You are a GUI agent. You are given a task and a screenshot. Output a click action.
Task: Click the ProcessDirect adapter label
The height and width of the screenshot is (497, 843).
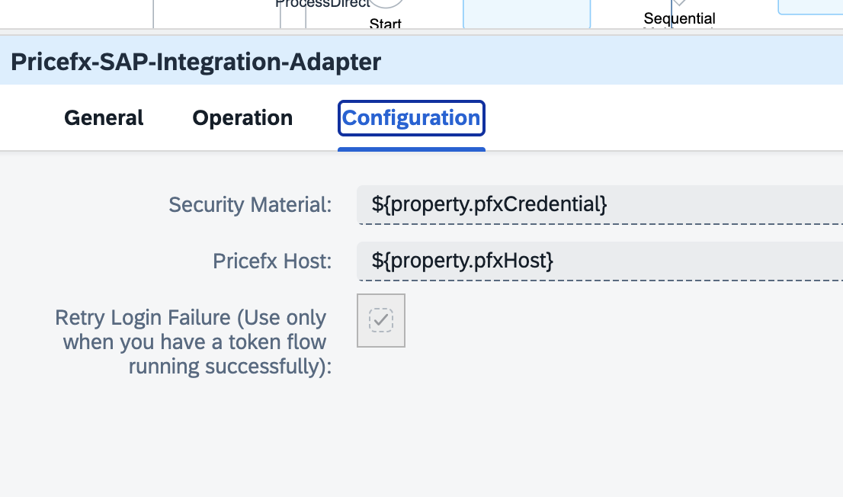click(x=322, y=4)
